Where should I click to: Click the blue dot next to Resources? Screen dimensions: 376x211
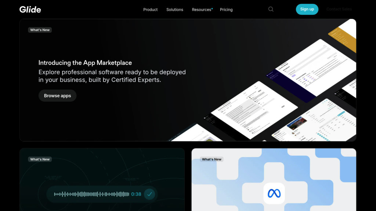[212, 8]
